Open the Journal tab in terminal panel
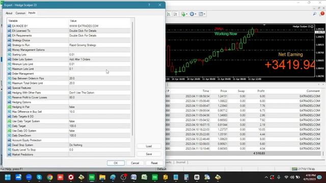This screenshot has height=183, width=326. [x=181, y=162]
